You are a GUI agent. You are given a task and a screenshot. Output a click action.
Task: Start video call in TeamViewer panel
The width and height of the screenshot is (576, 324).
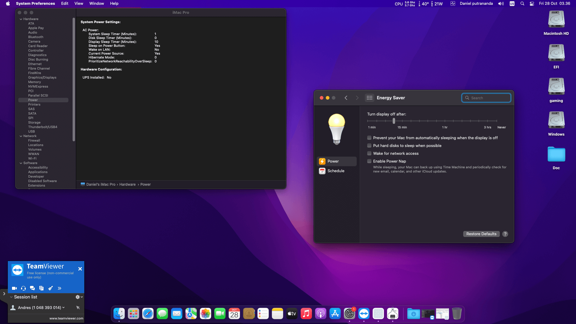tap(14, 288)
